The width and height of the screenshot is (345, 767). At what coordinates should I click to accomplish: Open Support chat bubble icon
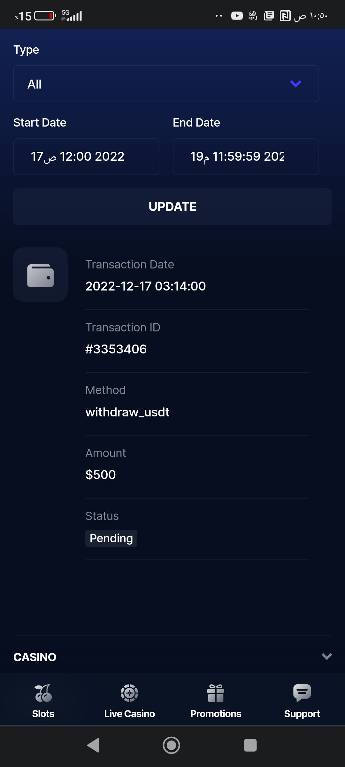click(302, 693)
